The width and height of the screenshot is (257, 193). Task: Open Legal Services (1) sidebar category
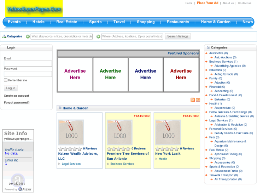click(x=221, y=120)
